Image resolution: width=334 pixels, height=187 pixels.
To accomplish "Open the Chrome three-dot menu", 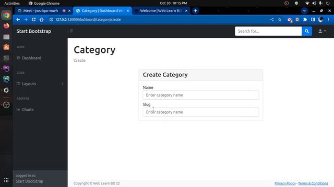I will click(329, 20).
